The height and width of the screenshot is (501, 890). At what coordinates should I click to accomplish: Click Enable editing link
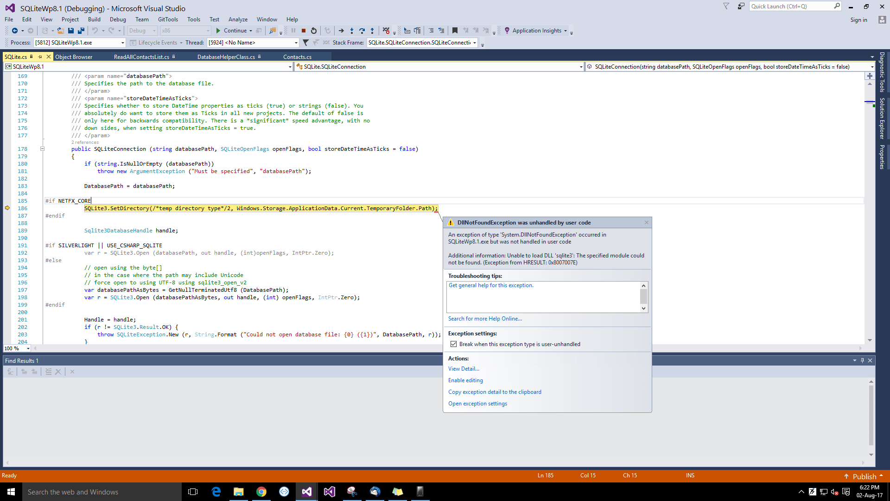click(465, 380)
